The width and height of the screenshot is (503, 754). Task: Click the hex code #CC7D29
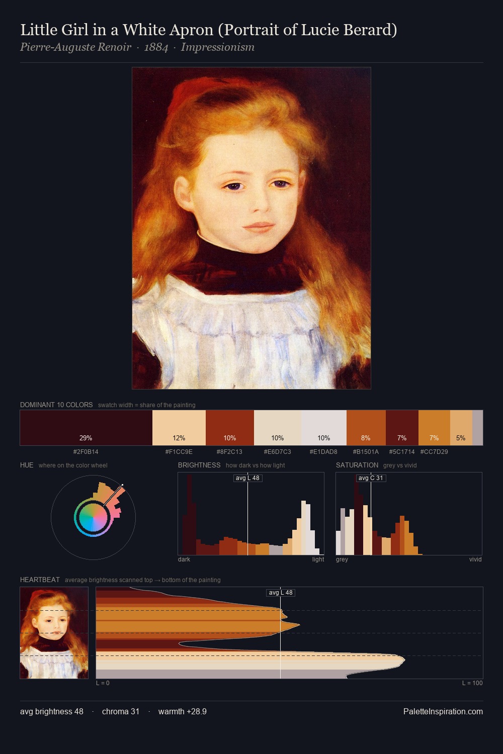(x=434, y=452)
